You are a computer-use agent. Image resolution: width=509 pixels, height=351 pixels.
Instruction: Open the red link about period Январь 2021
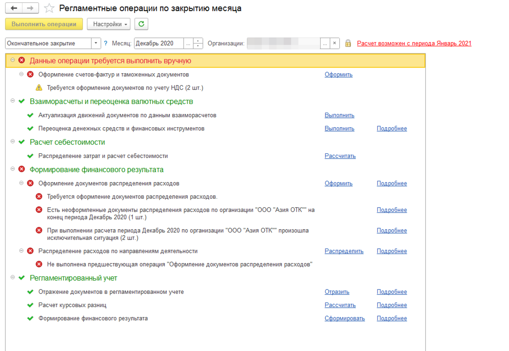414,43
